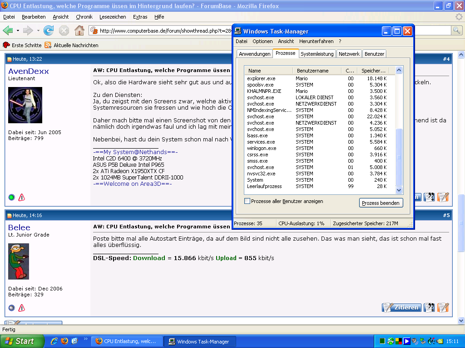Click Zitieren button on post #5
465x348 pixels.
401,308
